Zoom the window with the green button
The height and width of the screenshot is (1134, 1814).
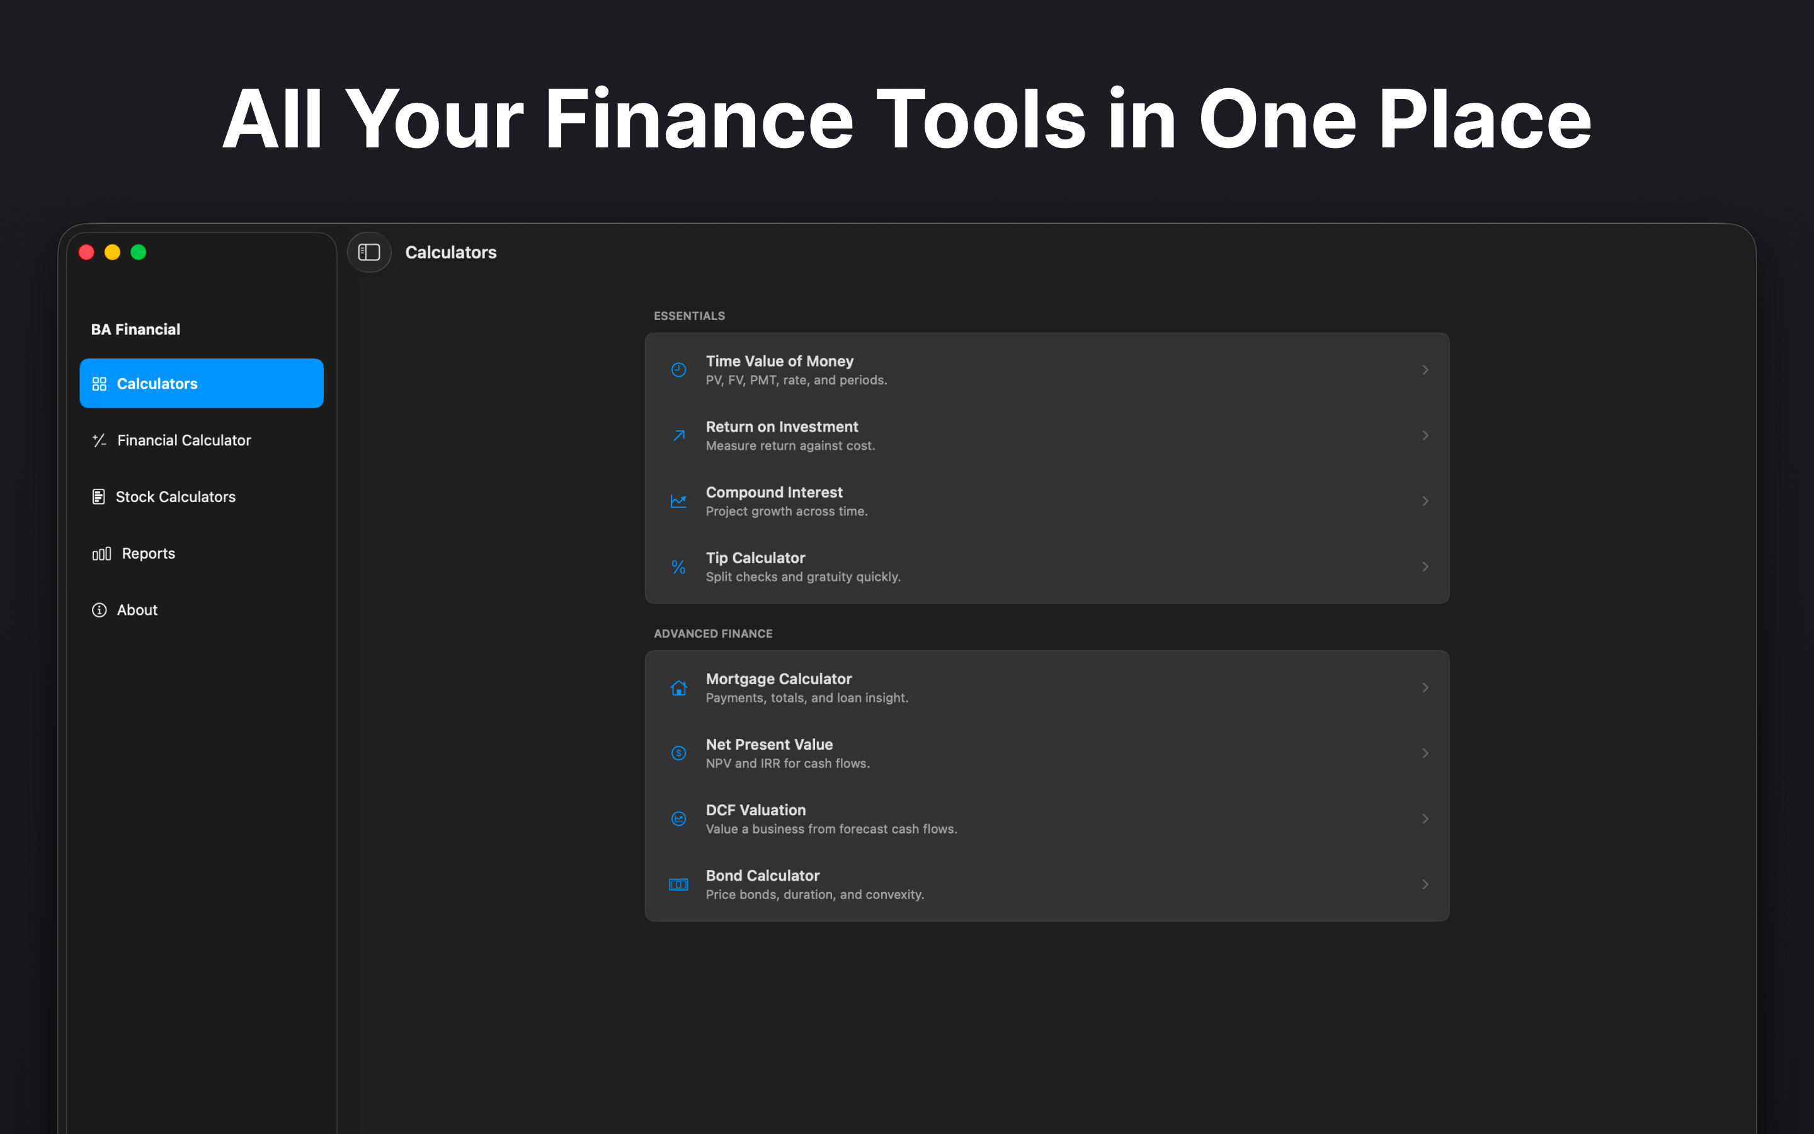tap(139, 252)
